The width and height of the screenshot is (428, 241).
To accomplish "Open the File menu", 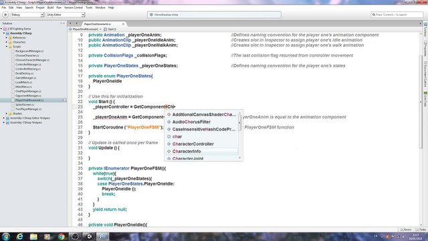I will click(x=4, y=7).
